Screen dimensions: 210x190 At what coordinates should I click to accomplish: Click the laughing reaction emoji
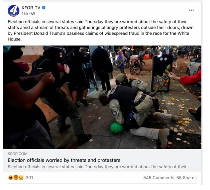point(11,178)
